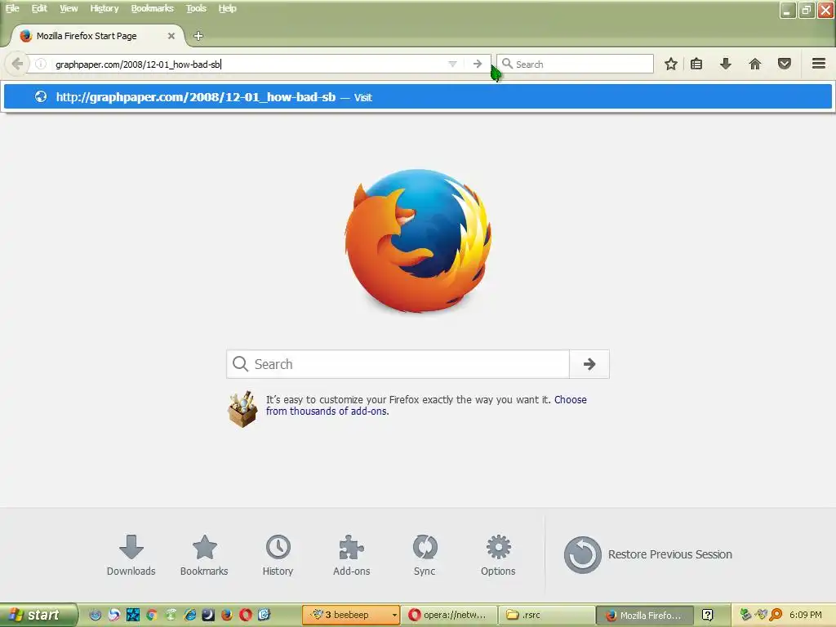
Task: Open Add-ons from start page launcher
Action: pos(351,555)
